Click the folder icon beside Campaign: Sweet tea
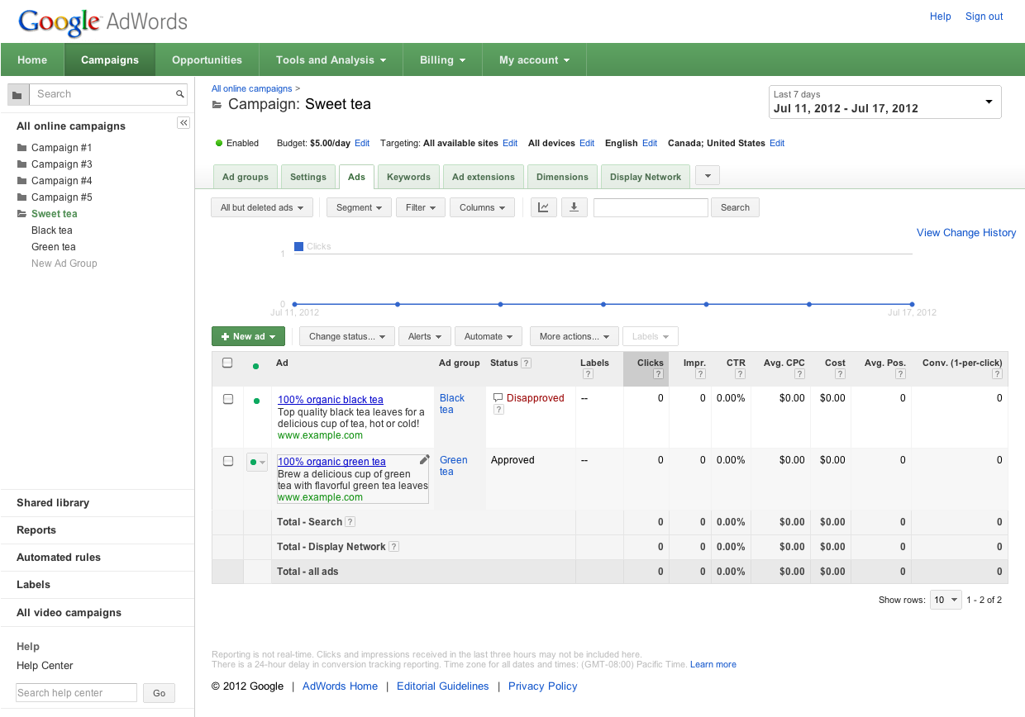Screen dimensions: 1025x717 [217, 105]
